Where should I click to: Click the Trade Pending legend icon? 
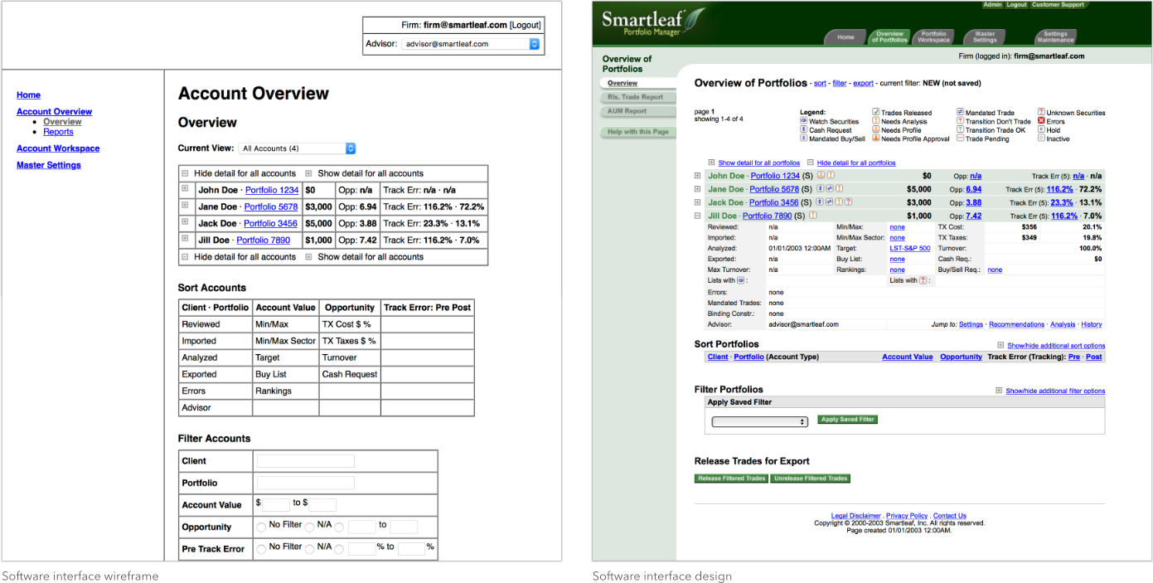point(960,138)
